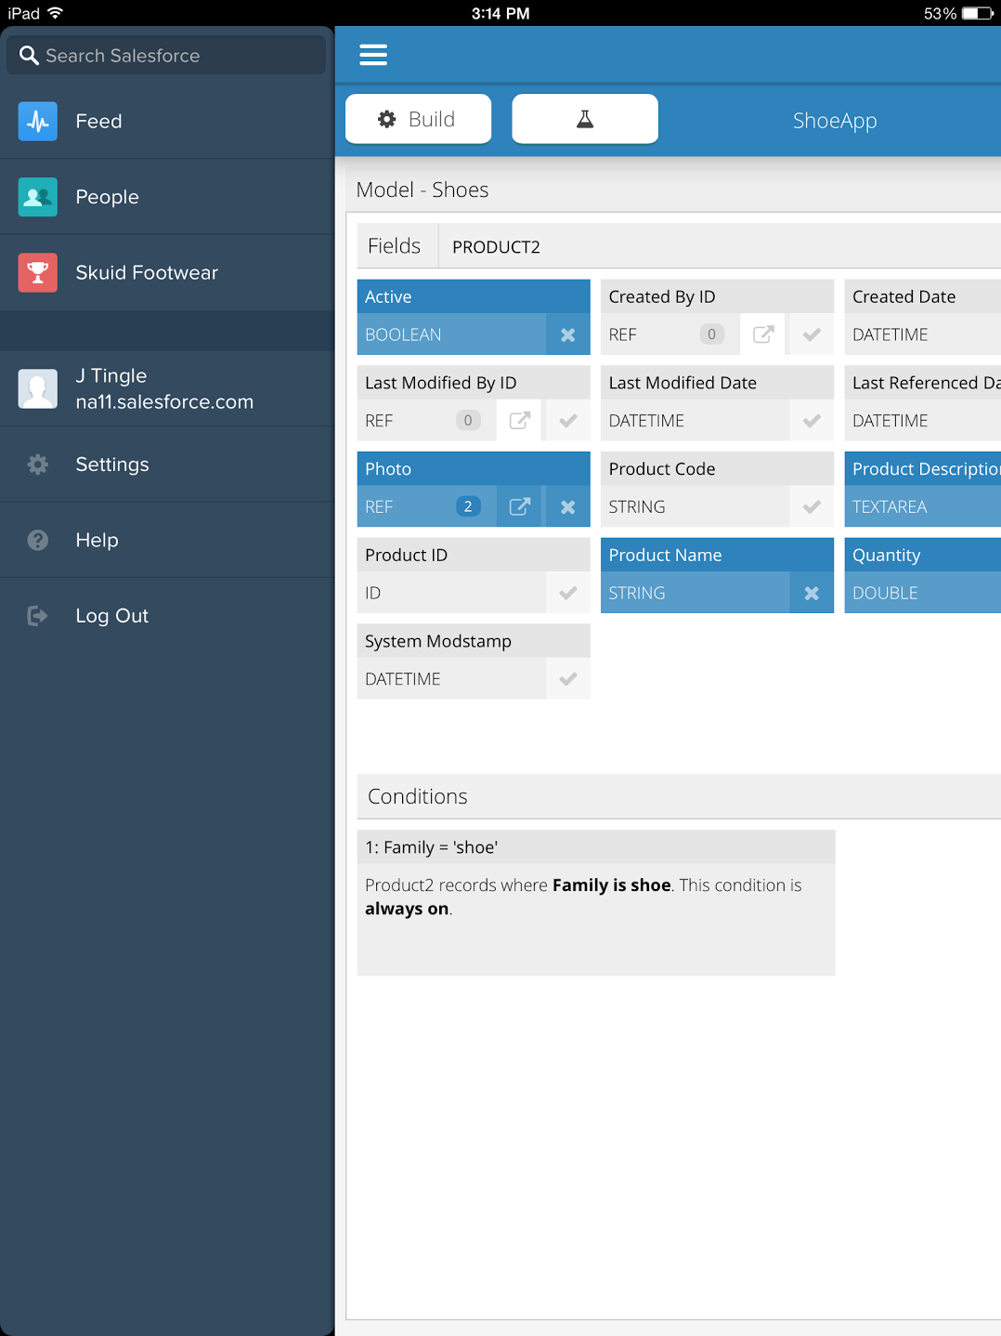Select the Skuid Footwear menu item
Viewport: 1001px width, 1336px height.
[167, 273]
